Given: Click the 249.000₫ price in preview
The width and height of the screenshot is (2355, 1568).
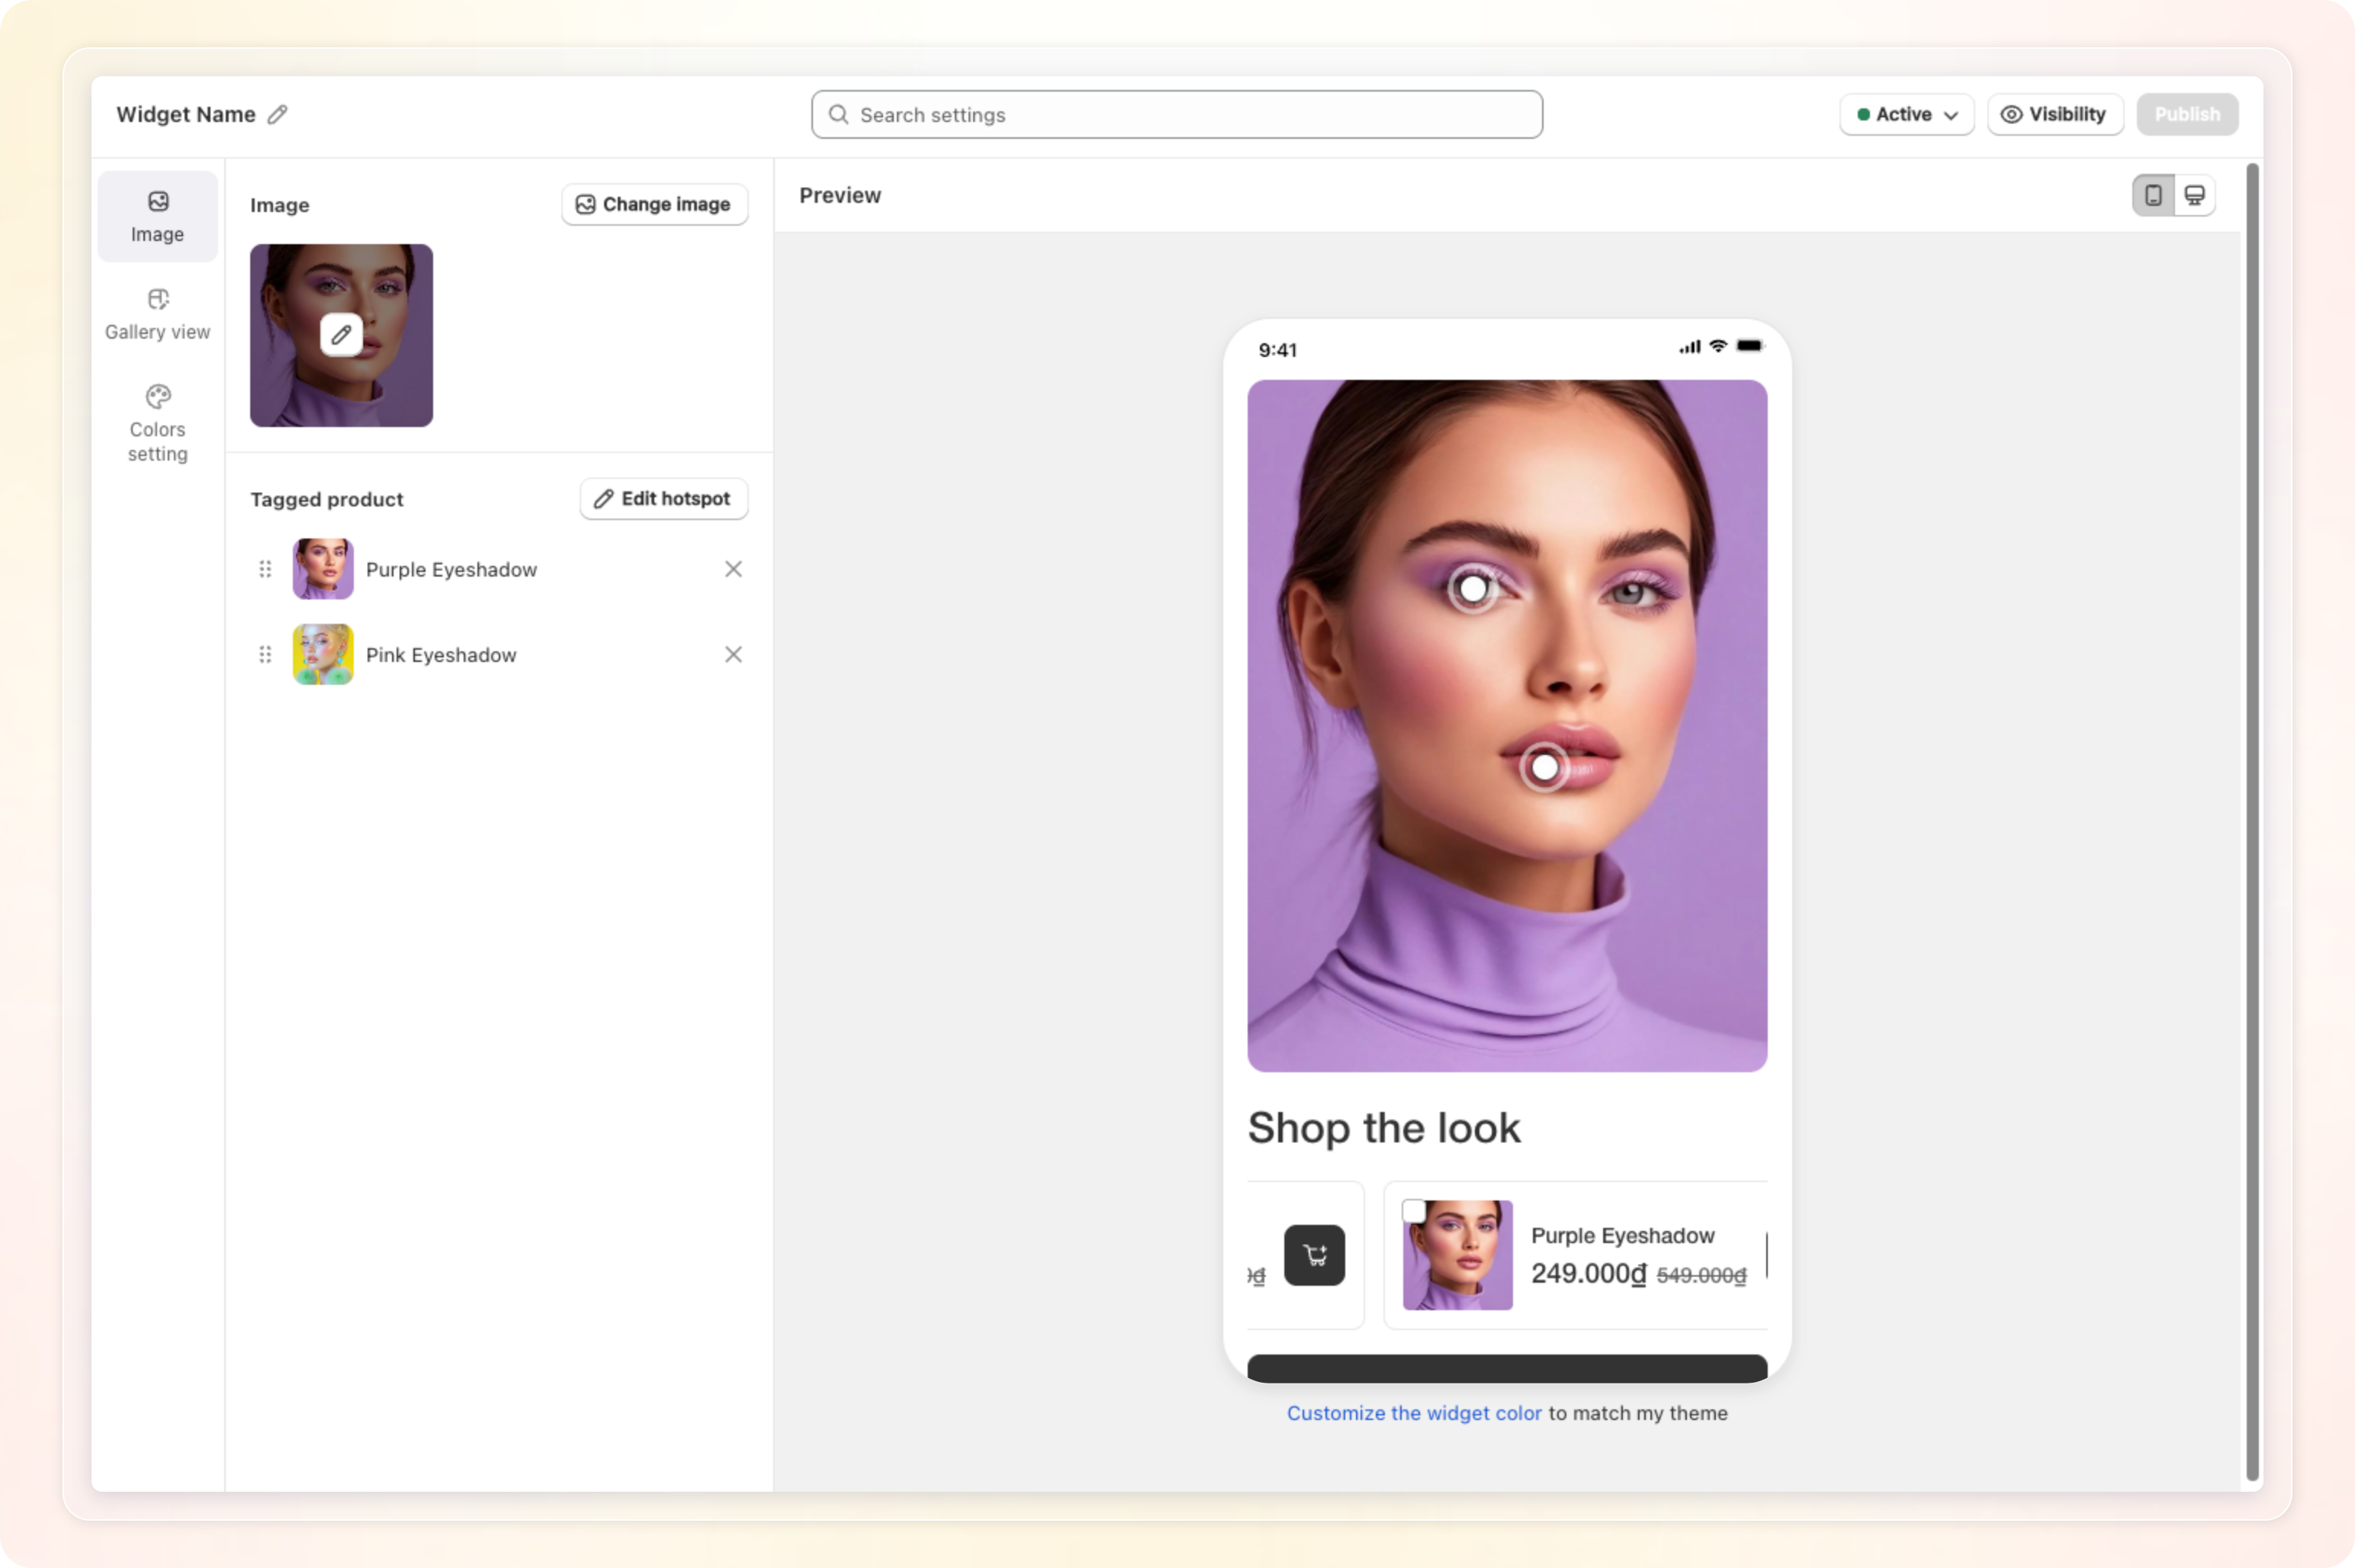Looking at the screenshot, I should pyautogui.click(x=1588, y=1274).
